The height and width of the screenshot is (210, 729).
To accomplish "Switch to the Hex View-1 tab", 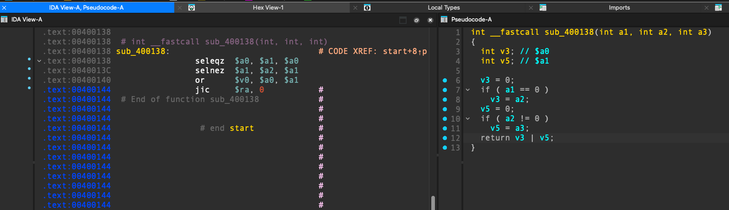I will coord(268,7).
